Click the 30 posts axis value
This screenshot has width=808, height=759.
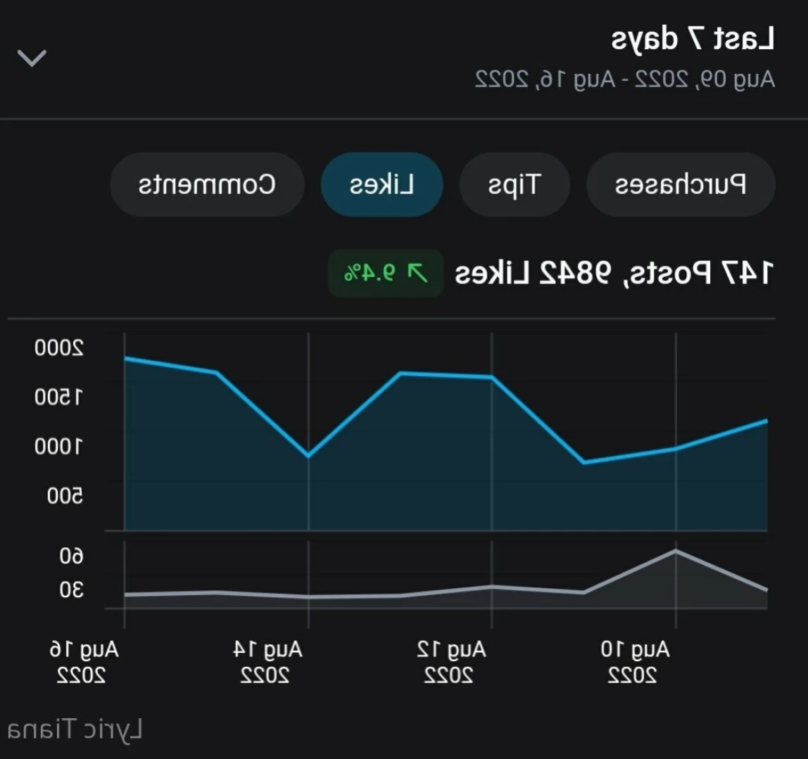tap(71, 589)
